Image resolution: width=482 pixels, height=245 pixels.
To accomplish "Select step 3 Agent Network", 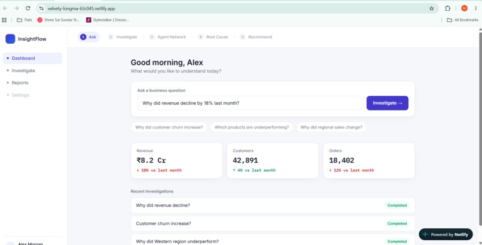I will 167,37.
